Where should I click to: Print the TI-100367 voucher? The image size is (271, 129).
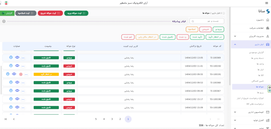click(x=11, y=91)
